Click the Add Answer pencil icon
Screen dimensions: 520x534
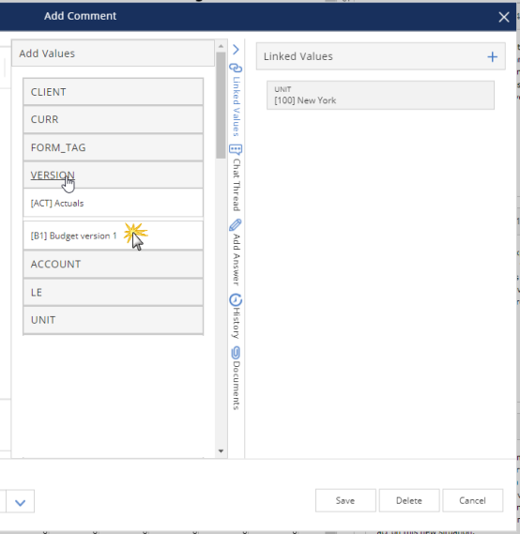point(236,225)
